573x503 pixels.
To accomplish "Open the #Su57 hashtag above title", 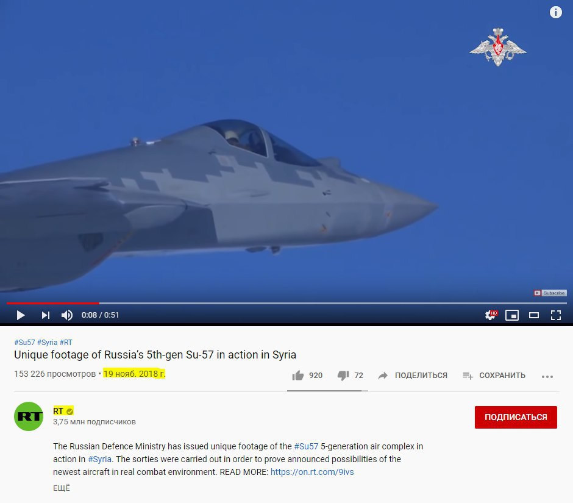I will point(24,343).
